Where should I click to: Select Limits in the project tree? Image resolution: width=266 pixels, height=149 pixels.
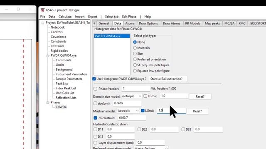pyautogui.click(x=60, y=65)
